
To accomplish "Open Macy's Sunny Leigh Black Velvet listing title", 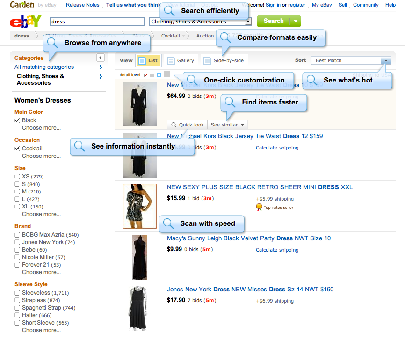I will pyautogui.click(x=249, y=238).
